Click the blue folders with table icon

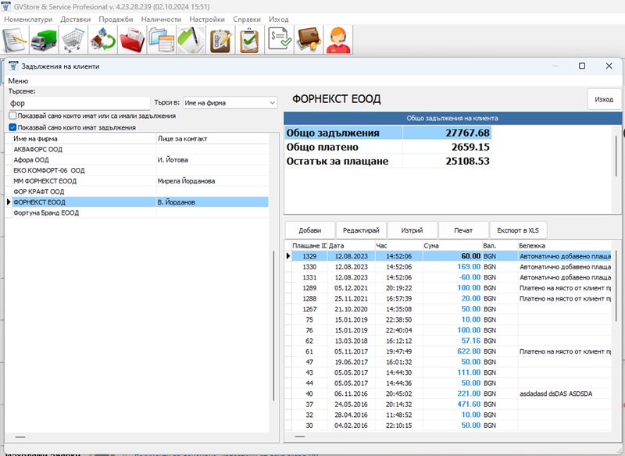[x=162, y=40]
